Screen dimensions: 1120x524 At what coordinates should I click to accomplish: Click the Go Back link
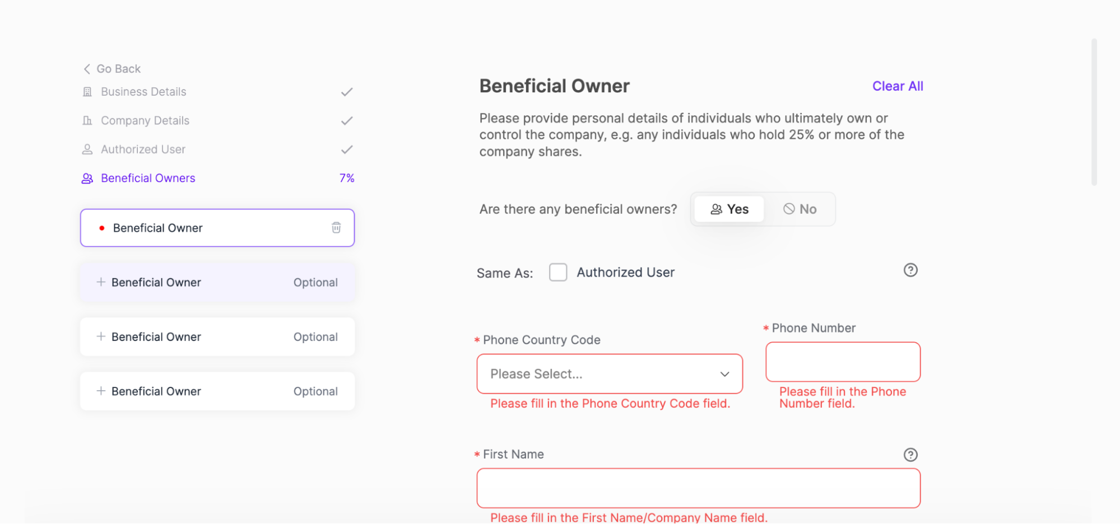[x=118, y=69]
